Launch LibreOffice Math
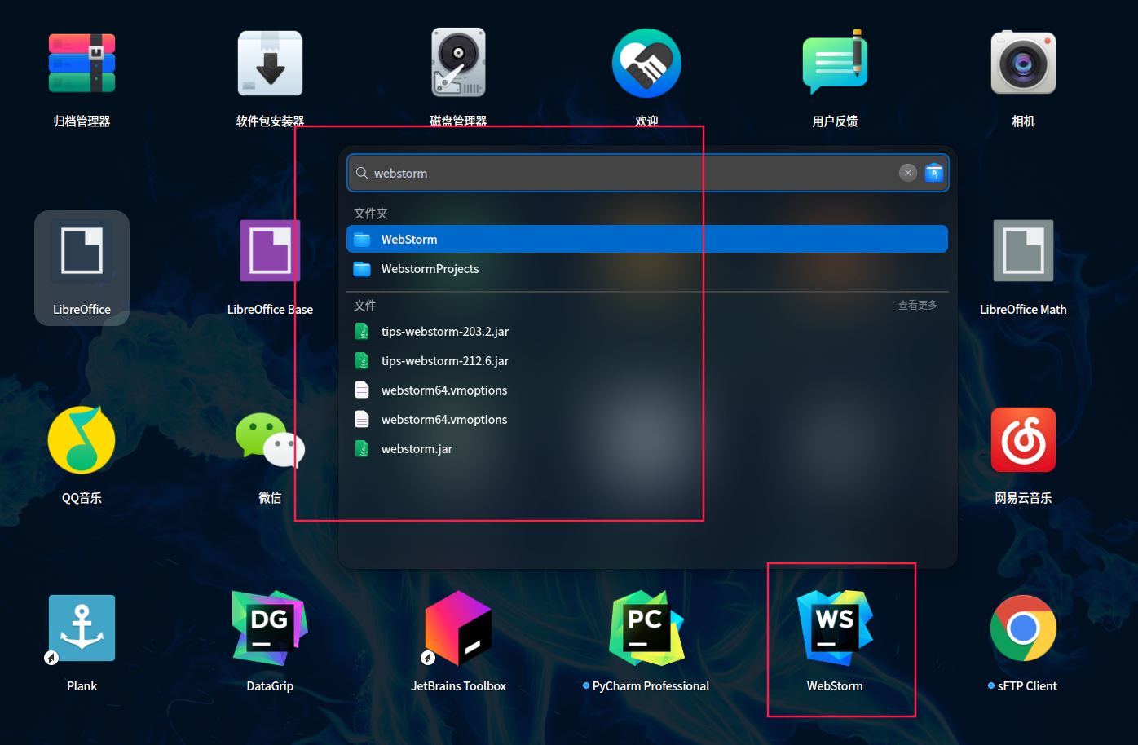Viewport: 1138px width, 745px height. 1023,251
